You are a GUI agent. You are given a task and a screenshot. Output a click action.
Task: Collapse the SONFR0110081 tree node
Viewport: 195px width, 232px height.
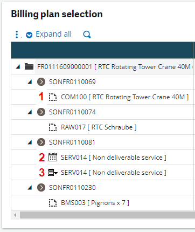coord(30,142)
